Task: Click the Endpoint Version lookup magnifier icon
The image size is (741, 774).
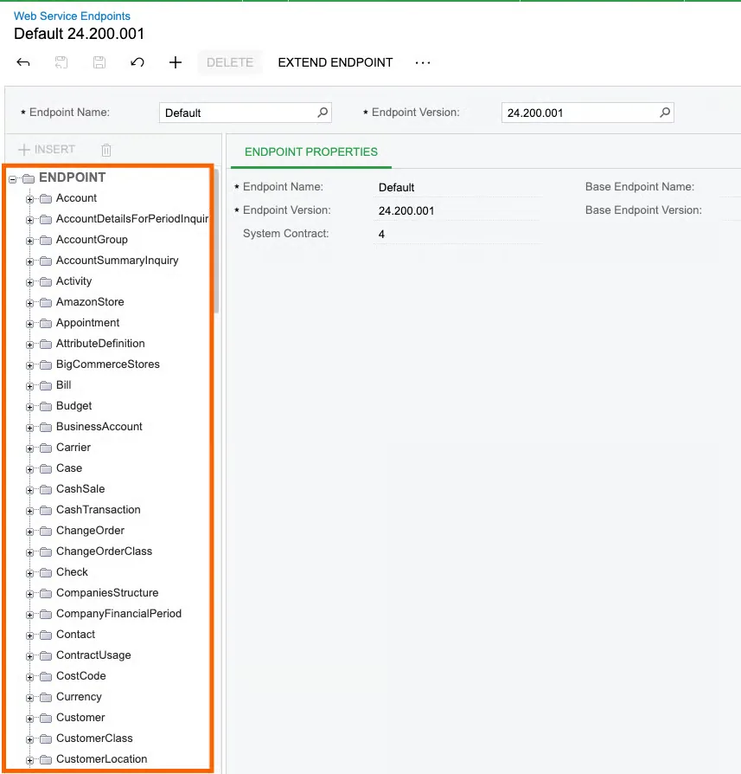Action: (665, 113)
